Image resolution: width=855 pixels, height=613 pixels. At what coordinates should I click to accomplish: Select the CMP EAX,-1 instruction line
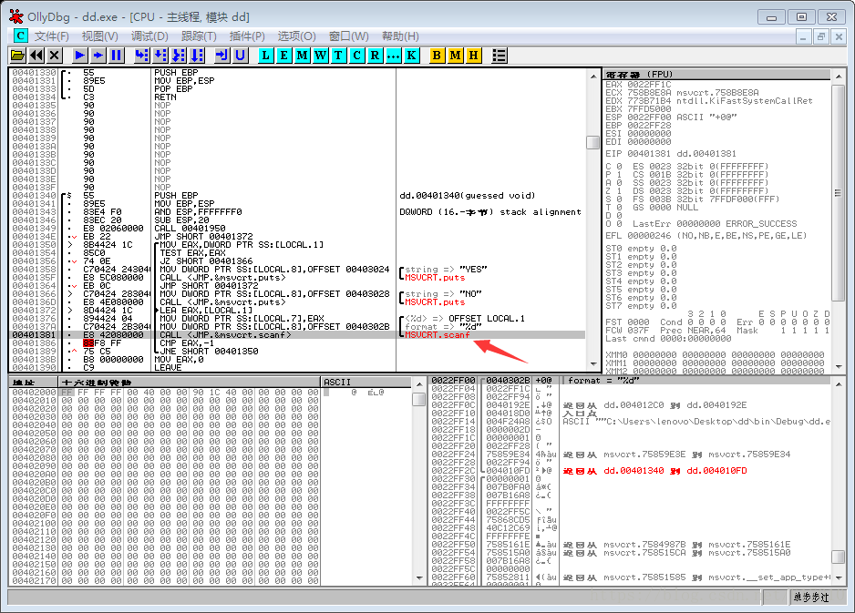coord(297,343)
